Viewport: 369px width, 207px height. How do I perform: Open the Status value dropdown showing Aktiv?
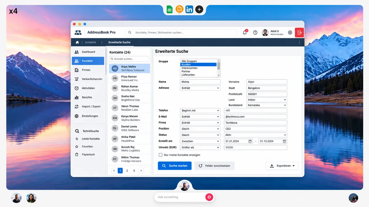(x=256, y=135)
